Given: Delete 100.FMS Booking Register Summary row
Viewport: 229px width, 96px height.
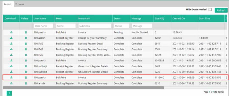Looking at the screenshot, I should [x=26, y=49].
